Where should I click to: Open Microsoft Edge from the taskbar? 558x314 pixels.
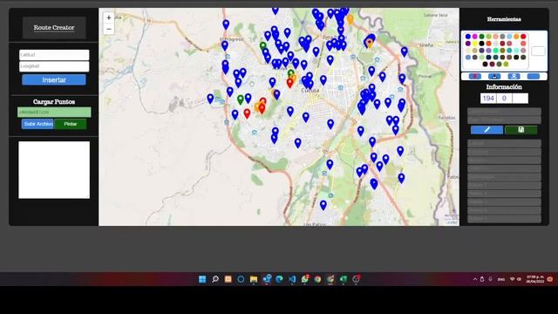(279, 279)
